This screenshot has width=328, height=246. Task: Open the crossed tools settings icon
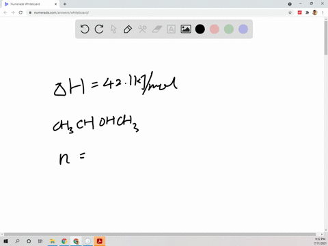pos(142,29)
